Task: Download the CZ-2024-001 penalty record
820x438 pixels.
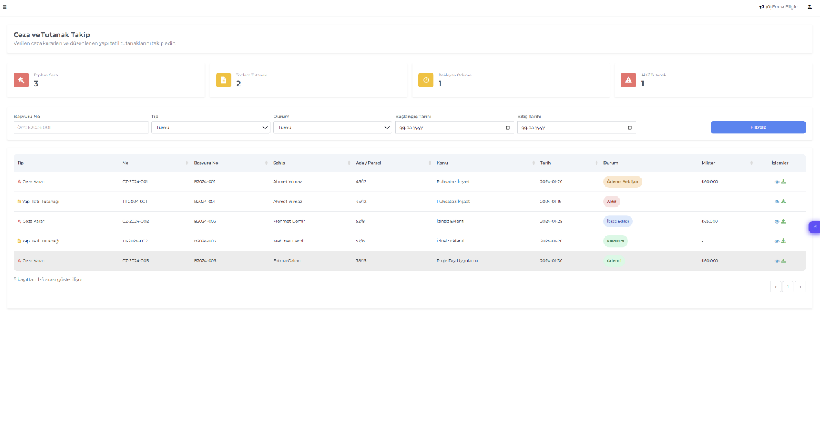Action: click(x=784, y=182)
